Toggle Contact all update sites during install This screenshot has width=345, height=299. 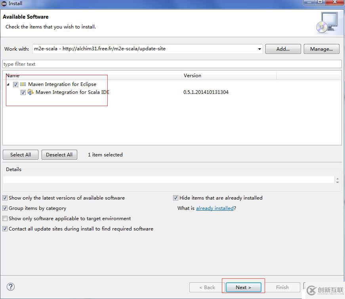click(x=5, y=229)
